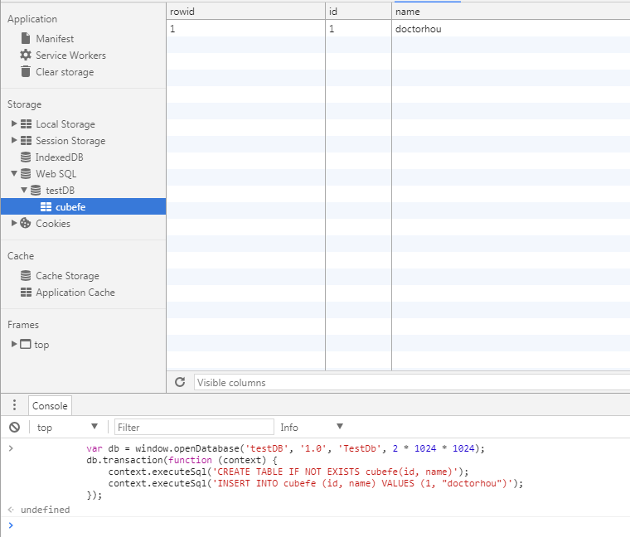Click the Service Workers gear icon
Screen dimensions: 630x537
point(26,55)
